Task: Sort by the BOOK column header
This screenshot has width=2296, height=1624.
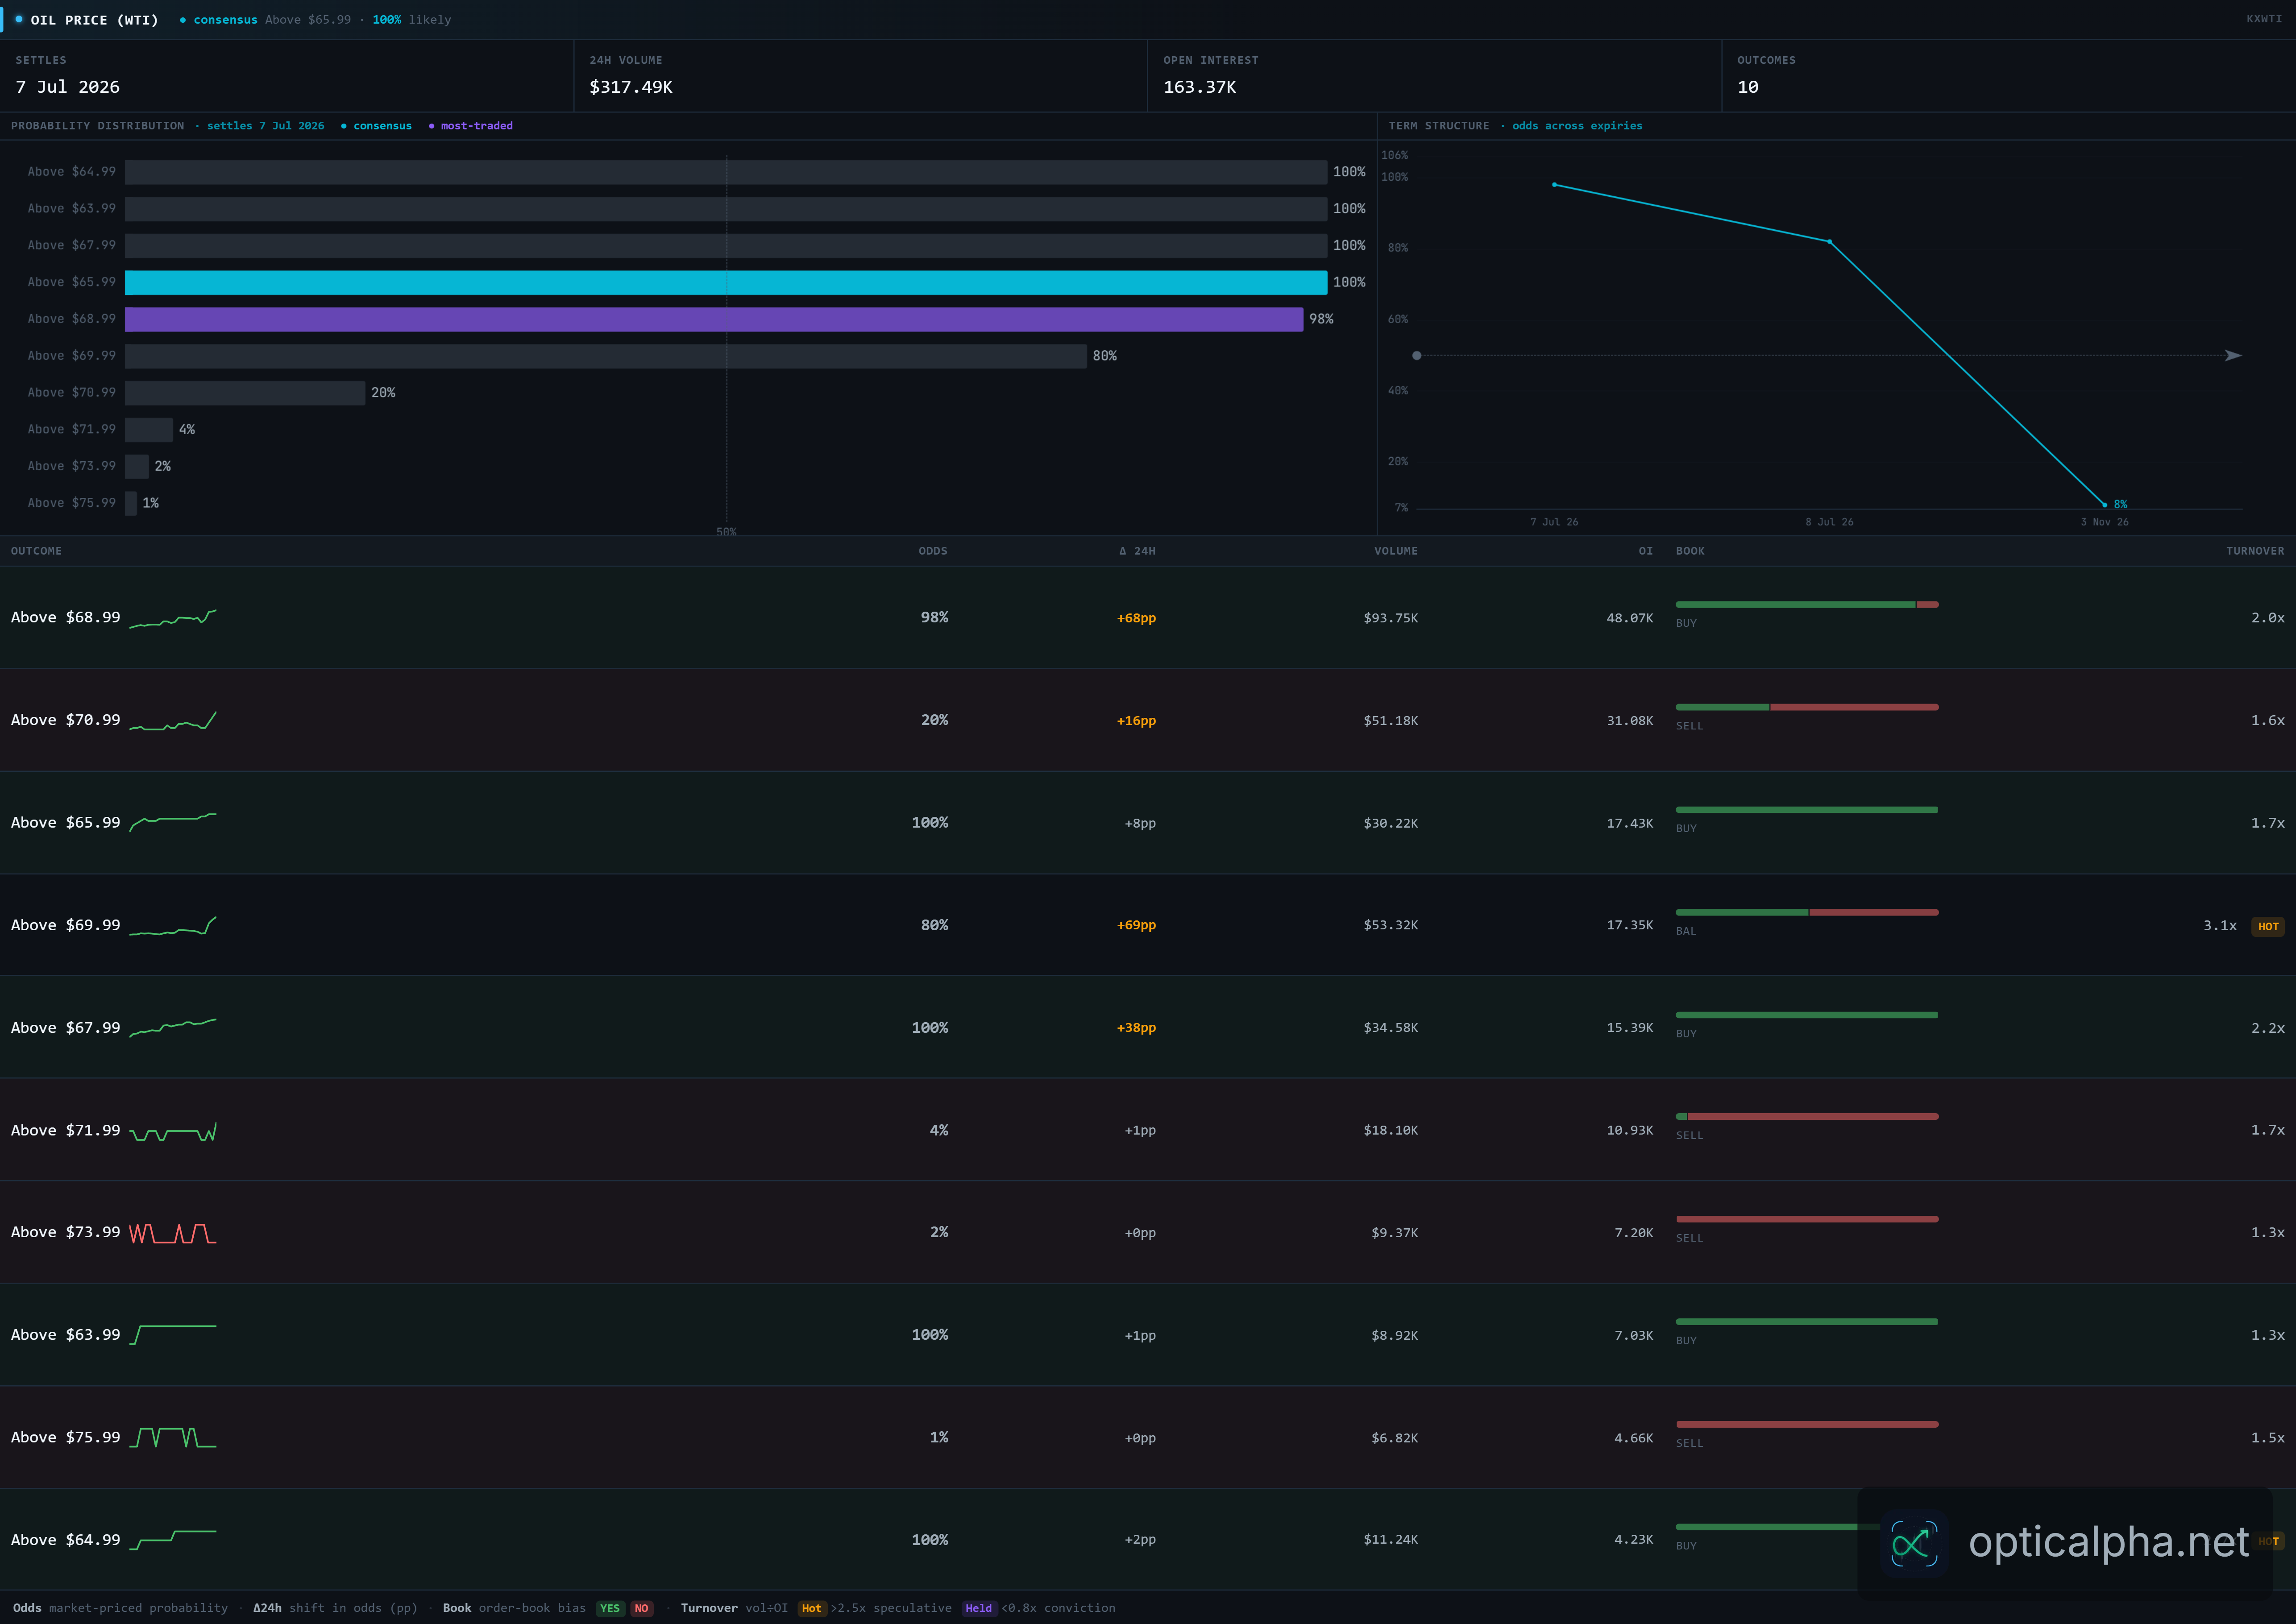Action: pos(1690,551)
